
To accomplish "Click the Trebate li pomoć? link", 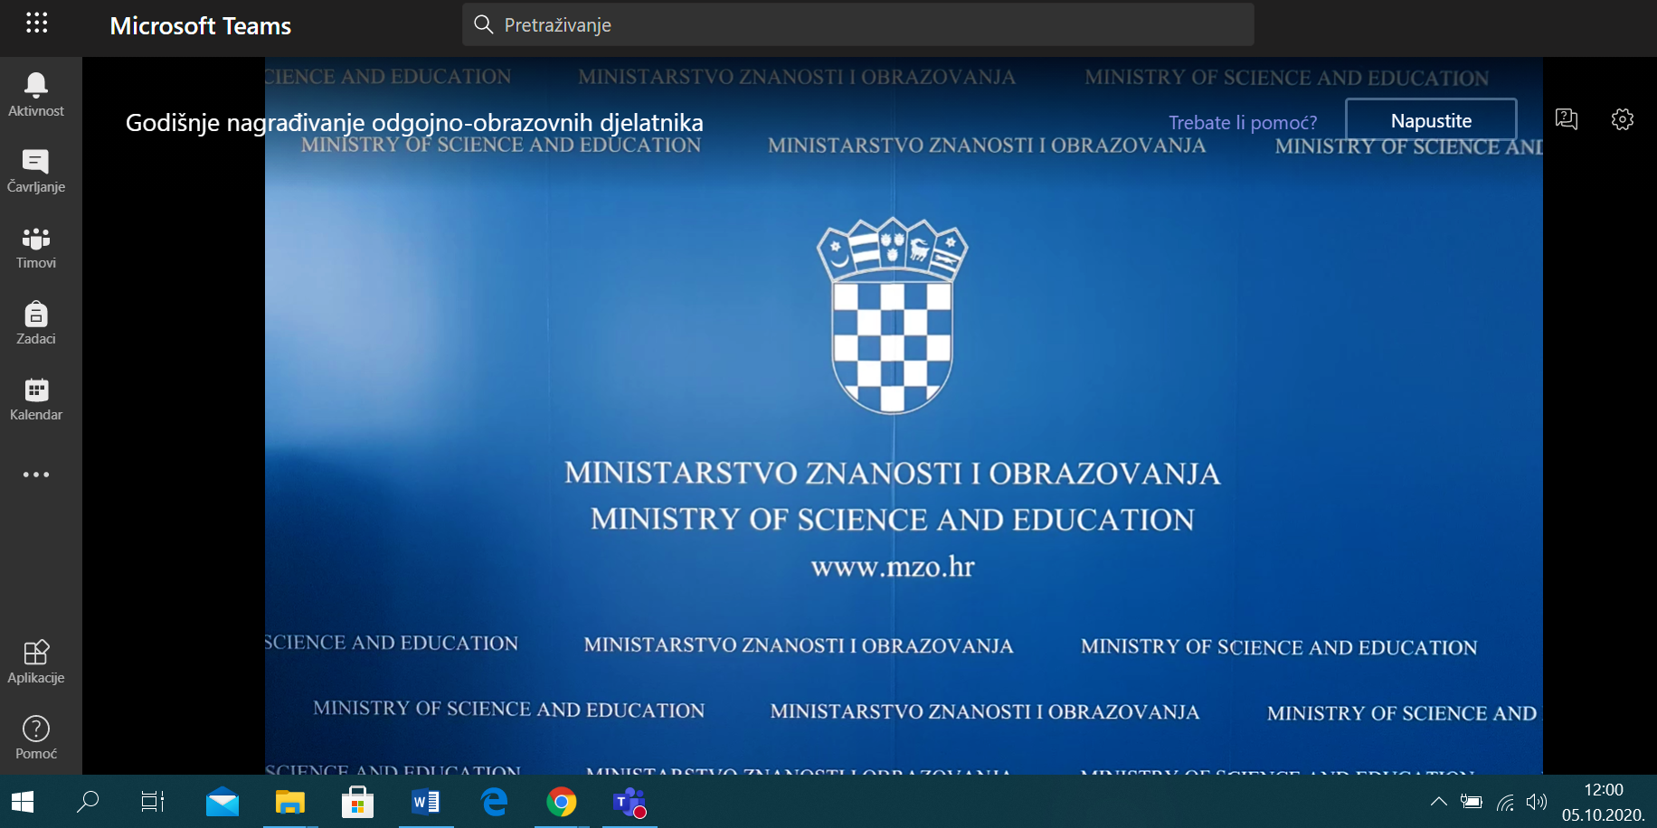I will tap(1242, 122).
